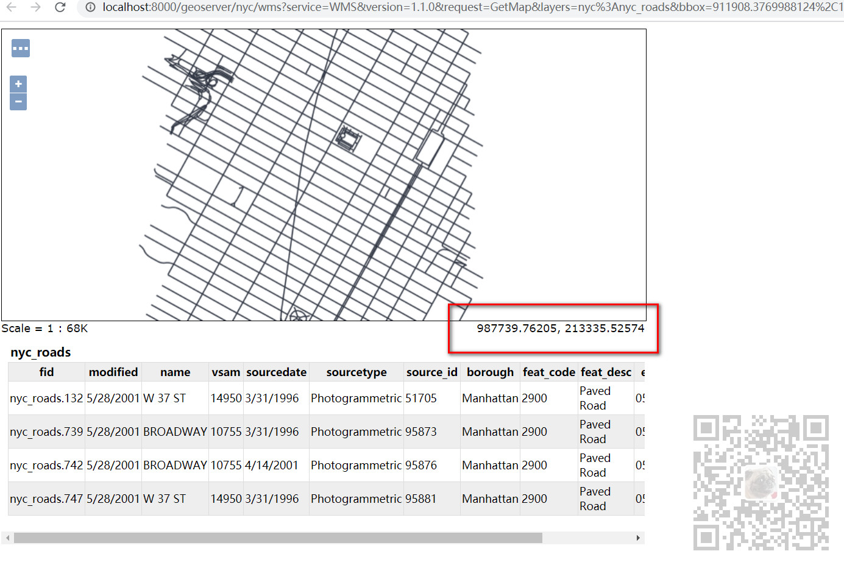Click vsam '10755' in nyc_roads.739 row
The width and height of the screenshot is (844, 565).
[226, 432]
